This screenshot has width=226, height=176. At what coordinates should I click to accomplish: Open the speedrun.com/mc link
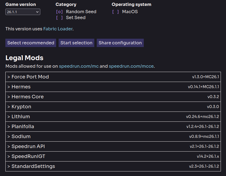tap(79, 66)
